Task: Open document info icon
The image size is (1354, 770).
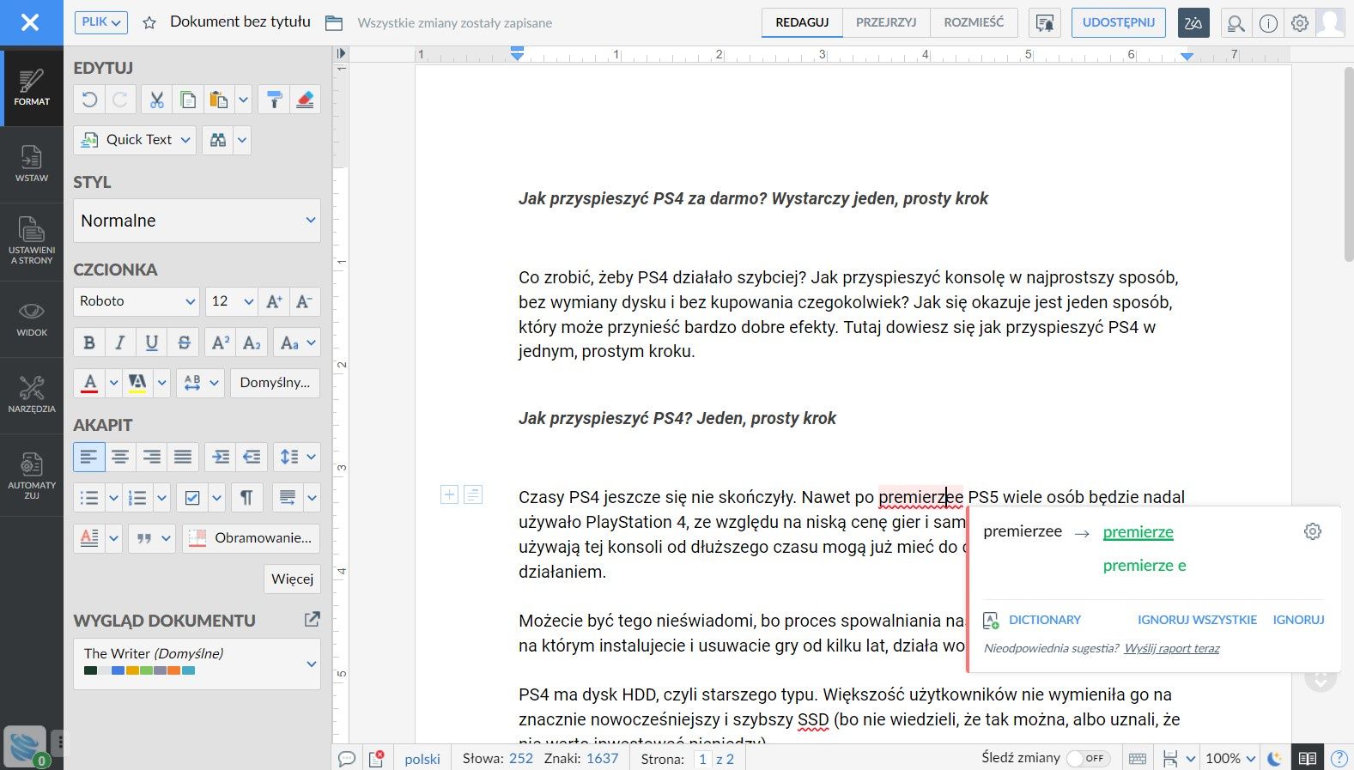Action: [x=1268, y=23]
